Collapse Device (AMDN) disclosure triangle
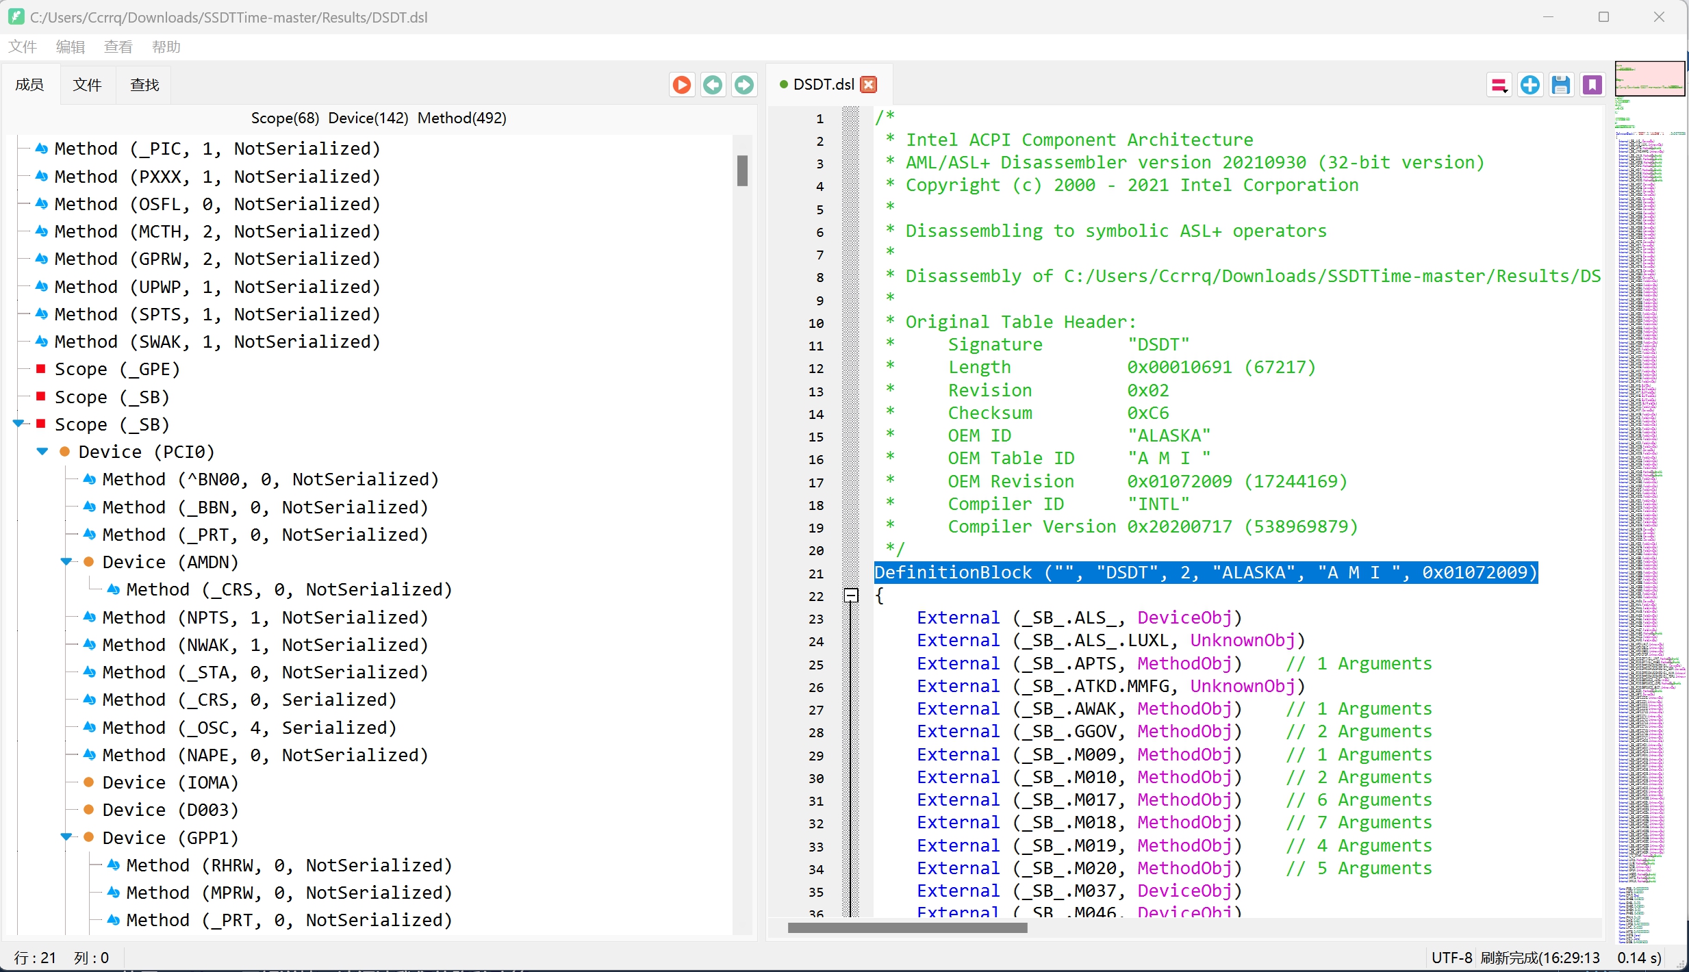This screenshot has height=972, width=1689. pyautogui.click(x=66, y=562)
